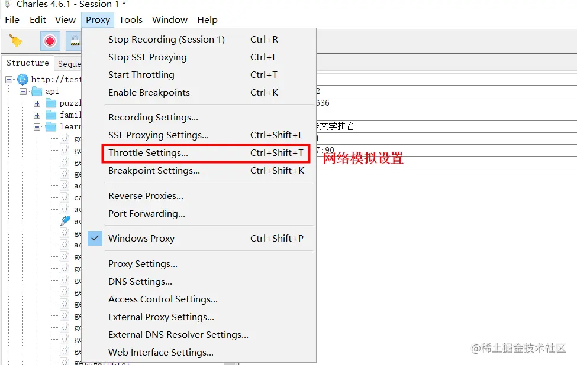Select the api tree row label

click(52, 91)
